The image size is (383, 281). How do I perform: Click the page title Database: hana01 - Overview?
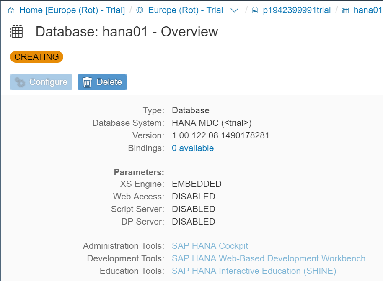pyautogui.click(x=127, y=31)
